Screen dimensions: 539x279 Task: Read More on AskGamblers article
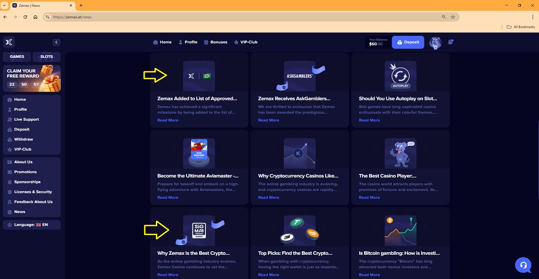(x=269, y=120)
